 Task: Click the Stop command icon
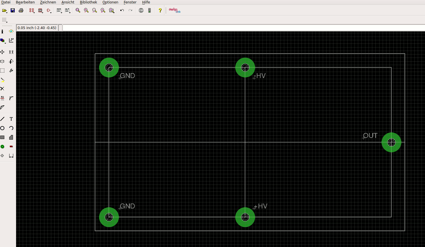(x=141, y=10)
